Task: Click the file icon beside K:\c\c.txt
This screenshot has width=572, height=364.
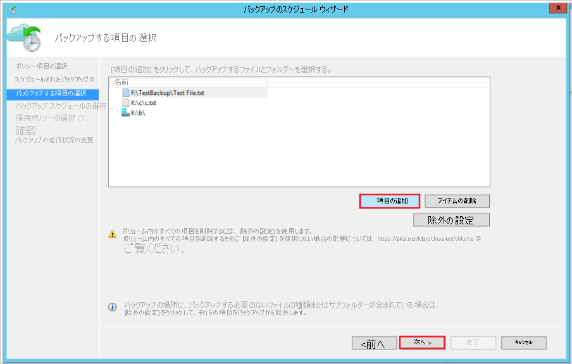Action: pos(126,102)
